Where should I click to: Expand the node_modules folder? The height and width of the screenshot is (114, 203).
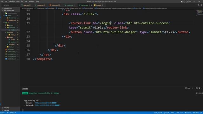(x=11, y=13)
